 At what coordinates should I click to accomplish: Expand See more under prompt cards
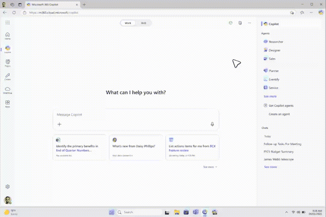[x=210, y=167]
